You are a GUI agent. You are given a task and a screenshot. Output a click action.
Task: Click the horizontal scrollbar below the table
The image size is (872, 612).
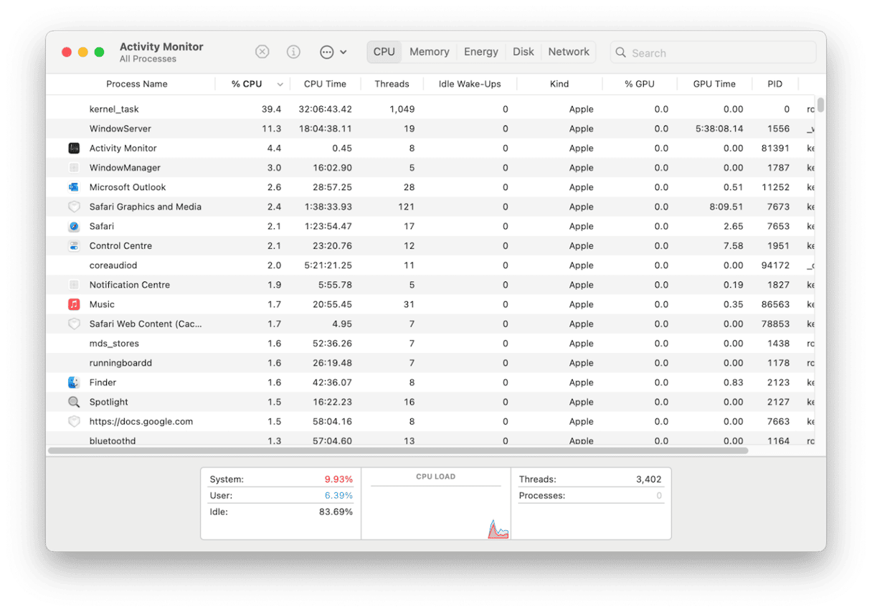[x=398, y=451]
